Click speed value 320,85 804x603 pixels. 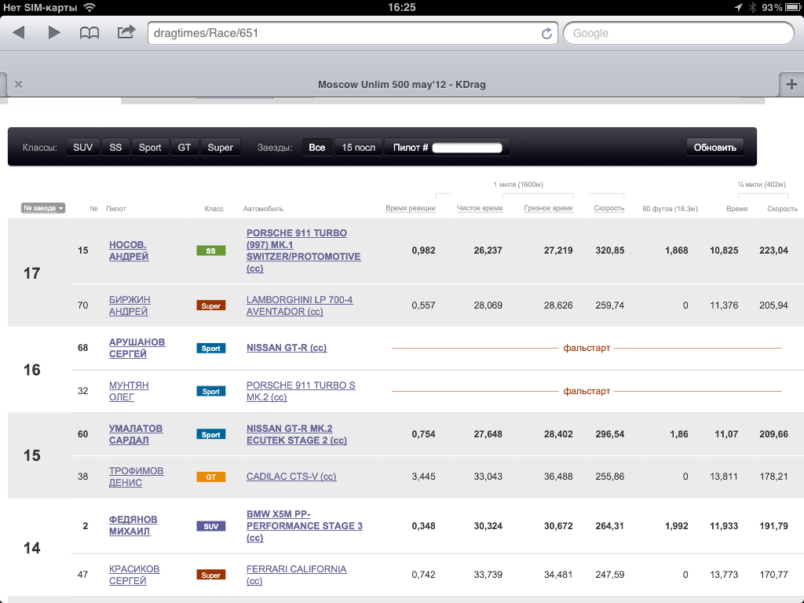pos(609,250)
